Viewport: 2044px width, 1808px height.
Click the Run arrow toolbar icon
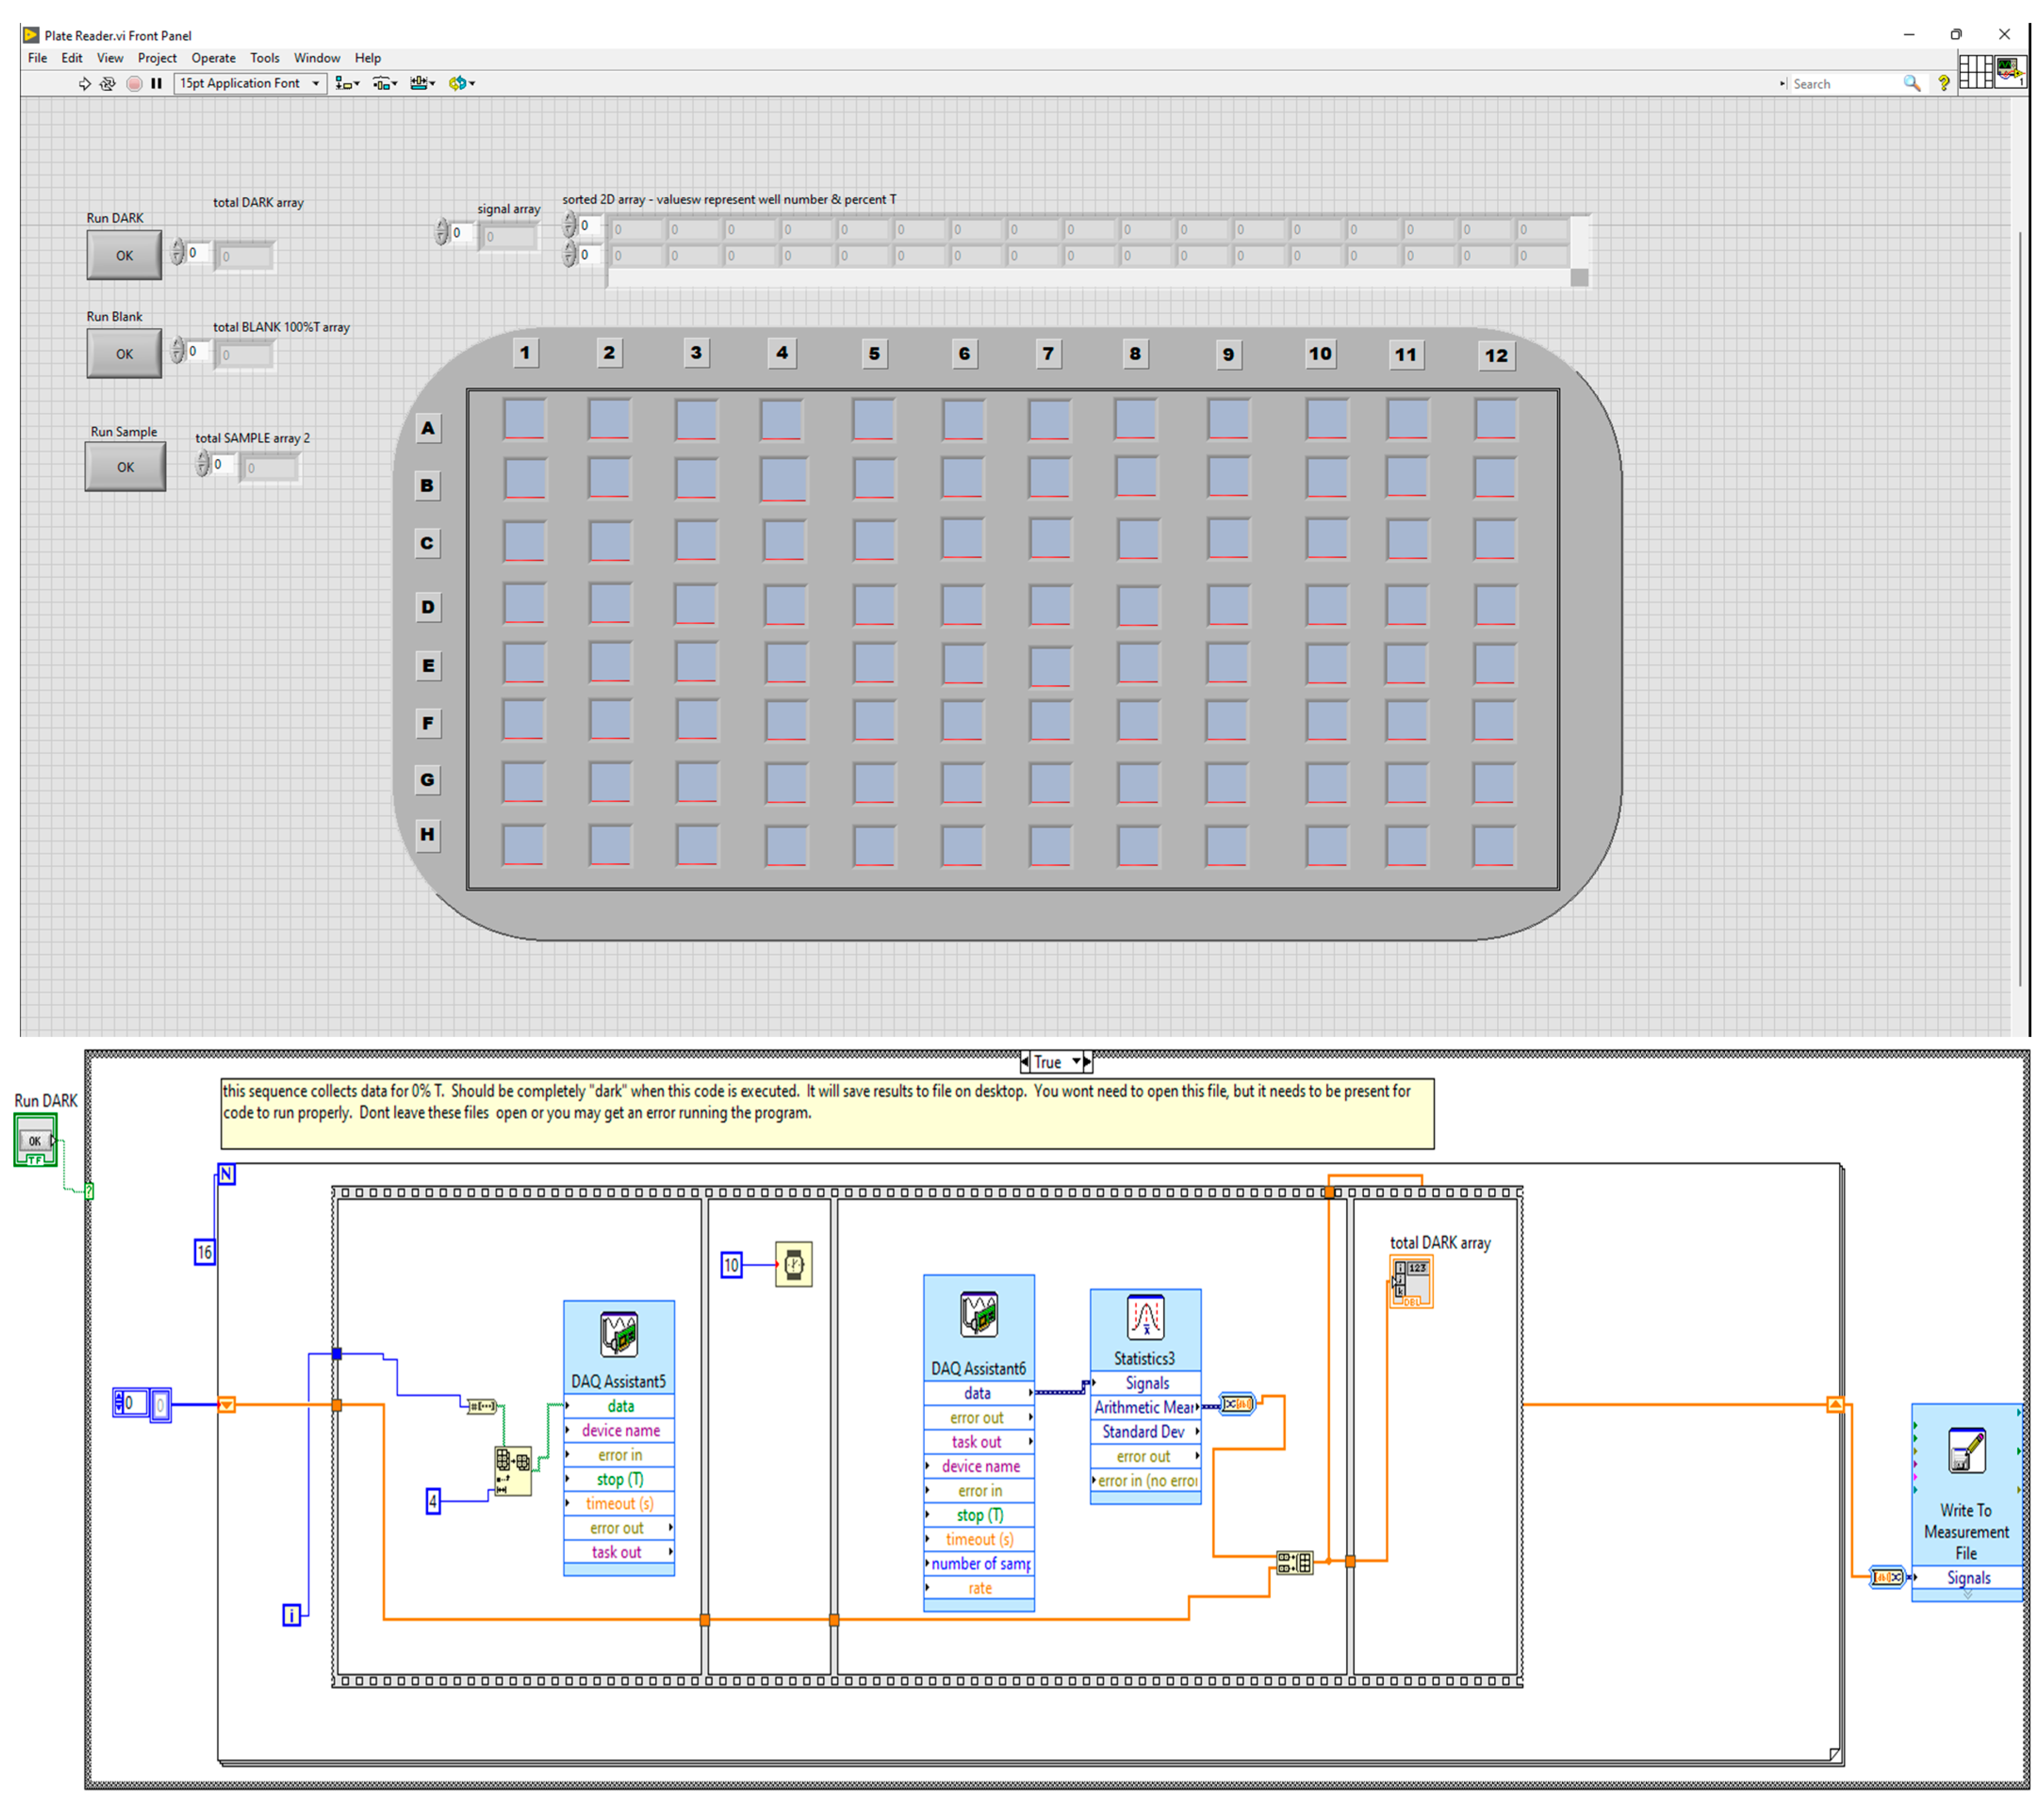click(x=84, y=84)
